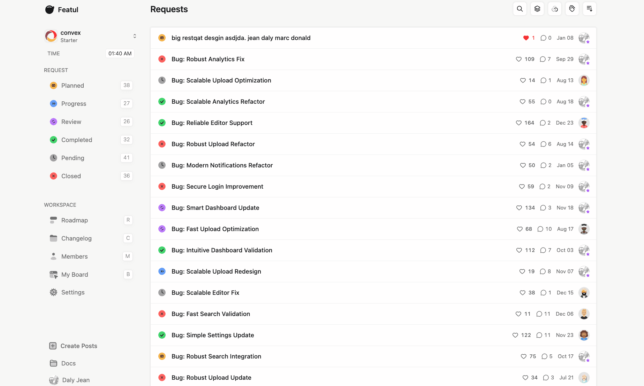Open workspace Settings

pyautogui.click(x=73, y=292)
